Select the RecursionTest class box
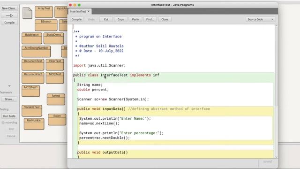 click(x=33, y=65)
